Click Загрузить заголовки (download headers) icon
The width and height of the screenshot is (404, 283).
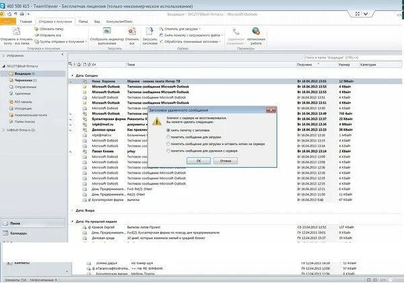149,31
